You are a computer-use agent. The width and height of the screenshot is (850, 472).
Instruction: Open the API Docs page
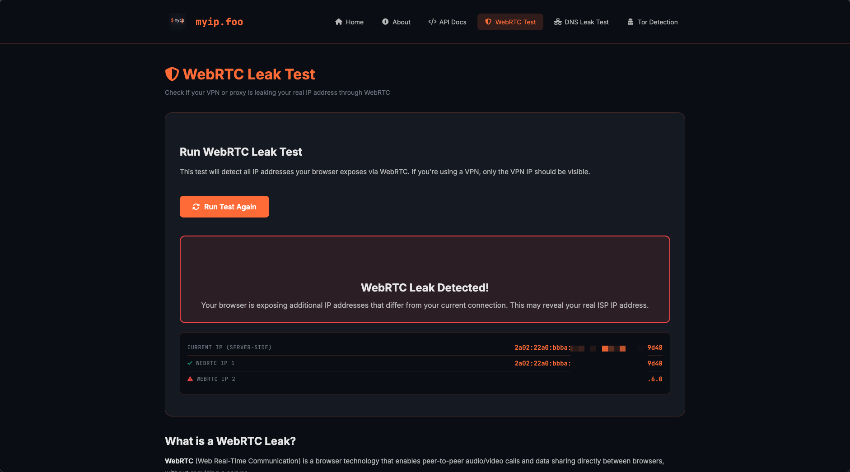(447, 22)
